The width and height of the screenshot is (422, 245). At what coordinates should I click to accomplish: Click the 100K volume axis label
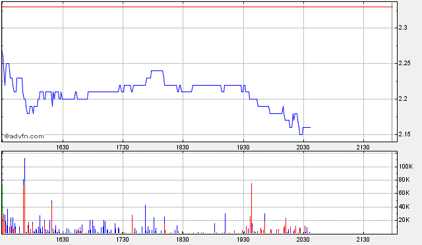click(406, 167)
